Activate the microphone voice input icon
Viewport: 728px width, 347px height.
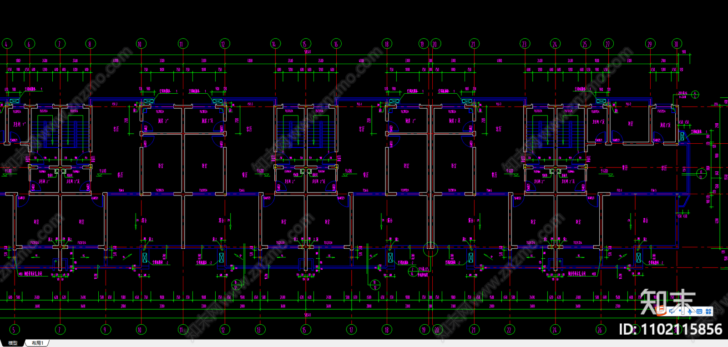click(690, 311)
